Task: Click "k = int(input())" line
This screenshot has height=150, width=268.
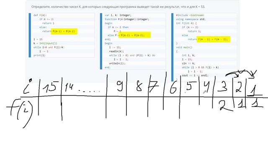Action: click(x=45, y=43)
